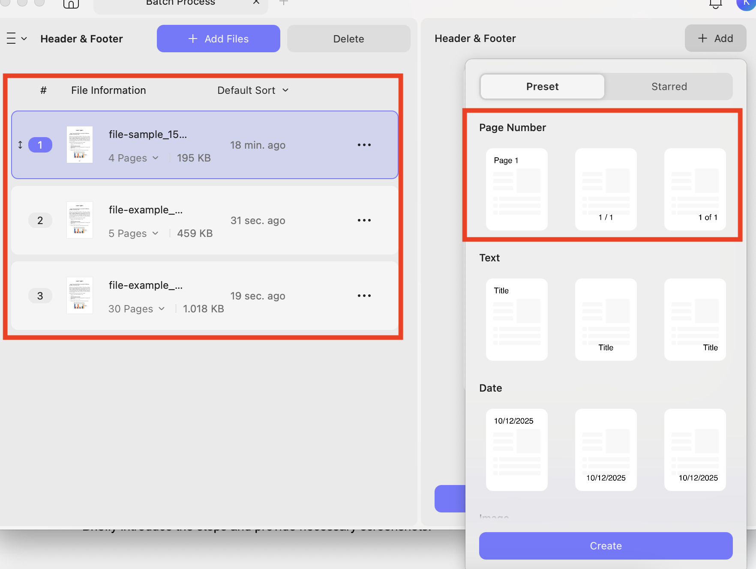The height and width of the screenshot is (569, 756).
Task: Select the Preset tab
Action: [x=542, y=86]
